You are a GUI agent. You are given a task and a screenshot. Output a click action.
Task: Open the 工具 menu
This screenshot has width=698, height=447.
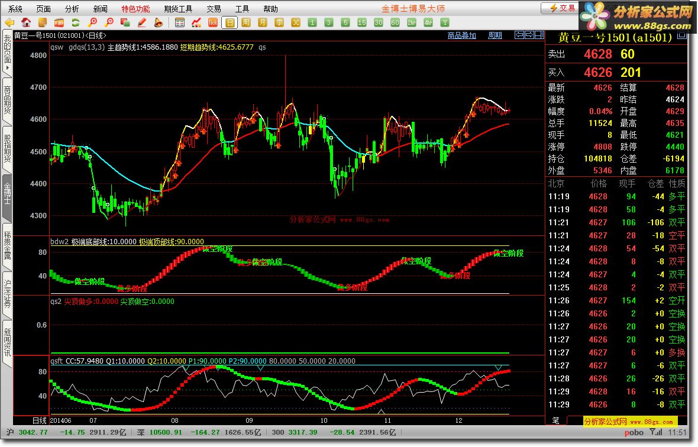[242, 8]
